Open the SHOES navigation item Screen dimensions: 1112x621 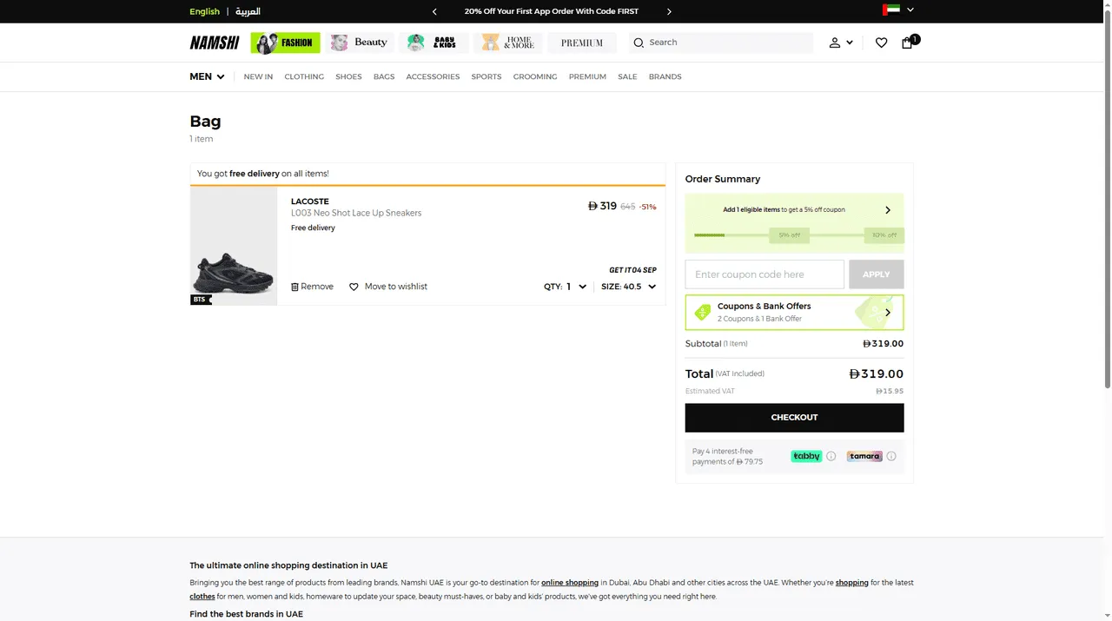coord(348,76)
